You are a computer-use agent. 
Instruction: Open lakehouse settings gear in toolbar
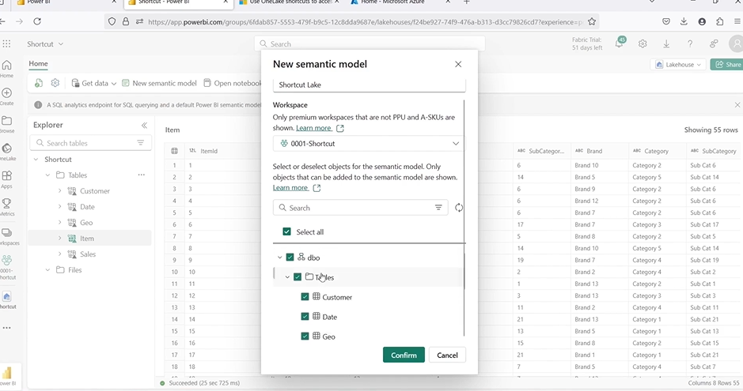tap(55, 83)
